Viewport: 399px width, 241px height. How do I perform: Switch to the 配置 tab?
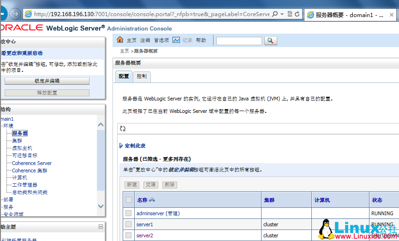(124, 76)
